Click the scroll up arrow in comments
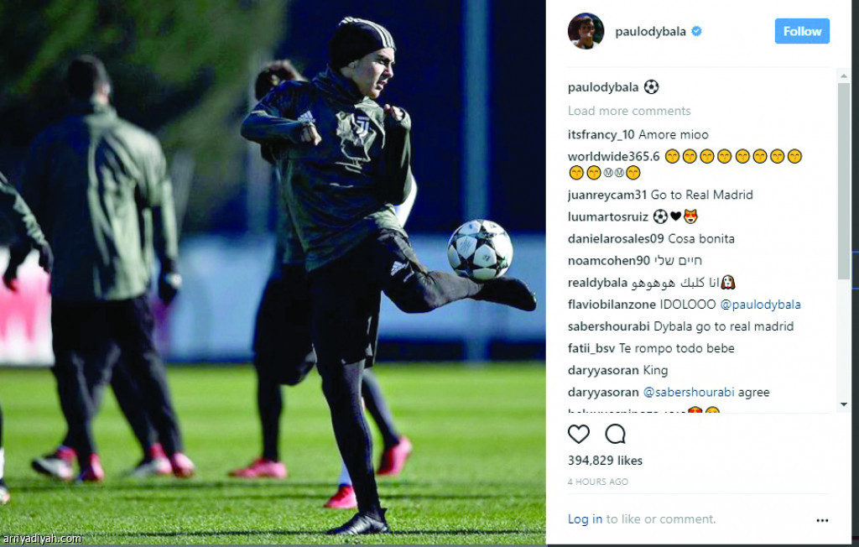Image resolution: width=859 pixels, height=547 pixels. tap(844, 76)
